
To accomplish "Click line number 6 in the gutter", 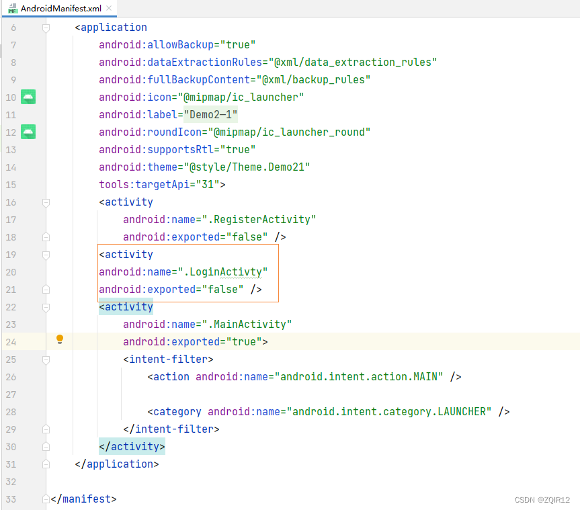I will [13, 28].
